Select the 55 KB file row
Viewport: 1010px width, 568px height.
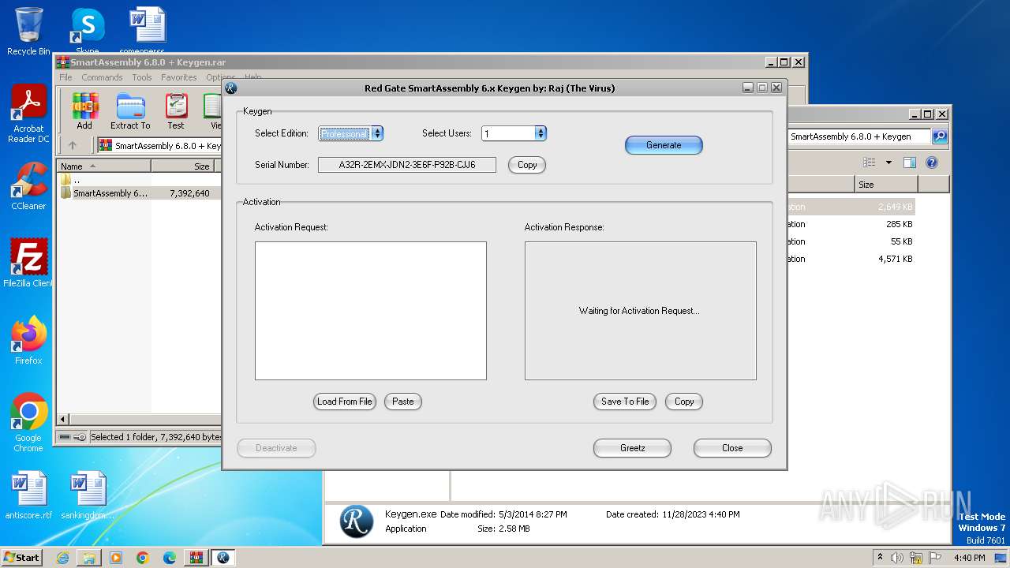pyautogui.click(x=851, y=241)
